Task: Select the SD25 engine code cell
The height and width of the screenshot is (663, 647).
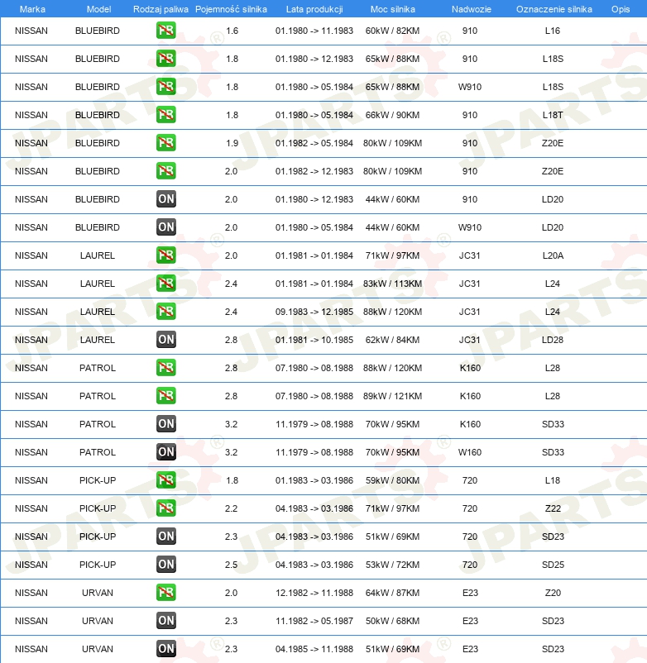Action: [553, 565]
